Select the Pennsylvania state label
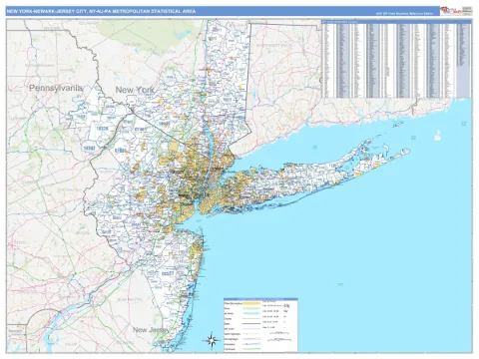This screenshot has width=479, height=359. point(56,88)
